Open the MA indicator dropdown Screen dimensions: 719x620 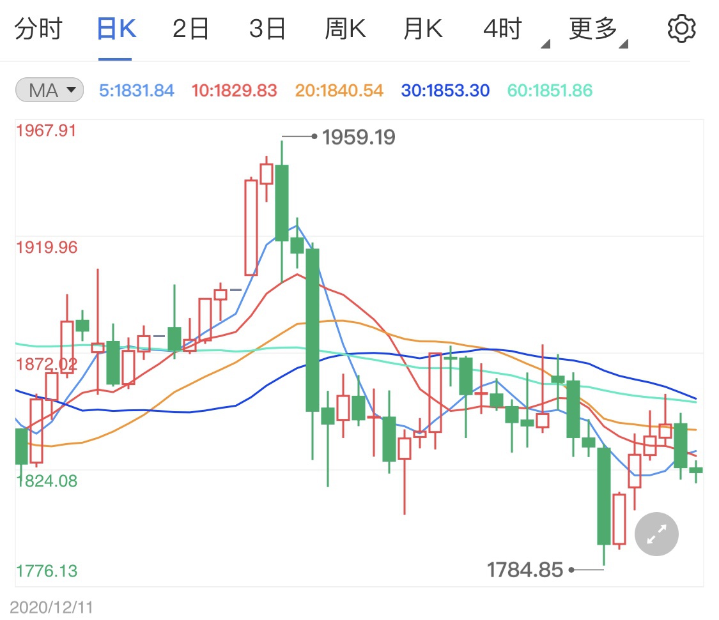pyautogui.click(x=49, y=90)
